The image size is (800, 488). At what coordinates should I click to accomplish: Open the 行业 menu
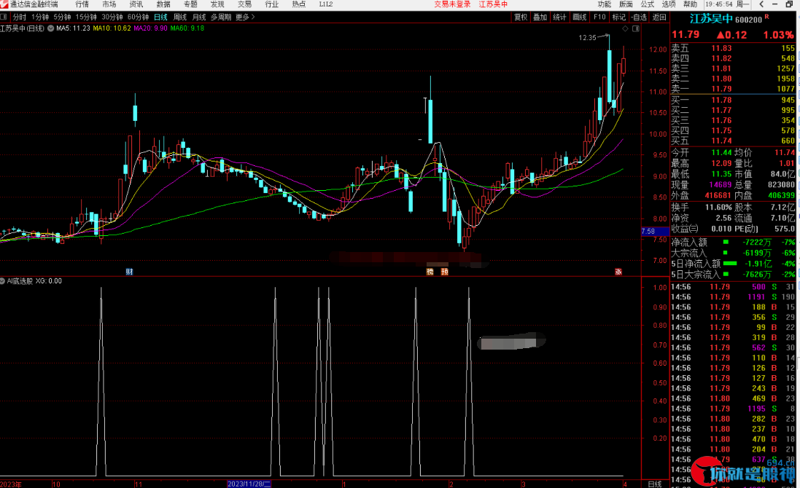point(272,4)
